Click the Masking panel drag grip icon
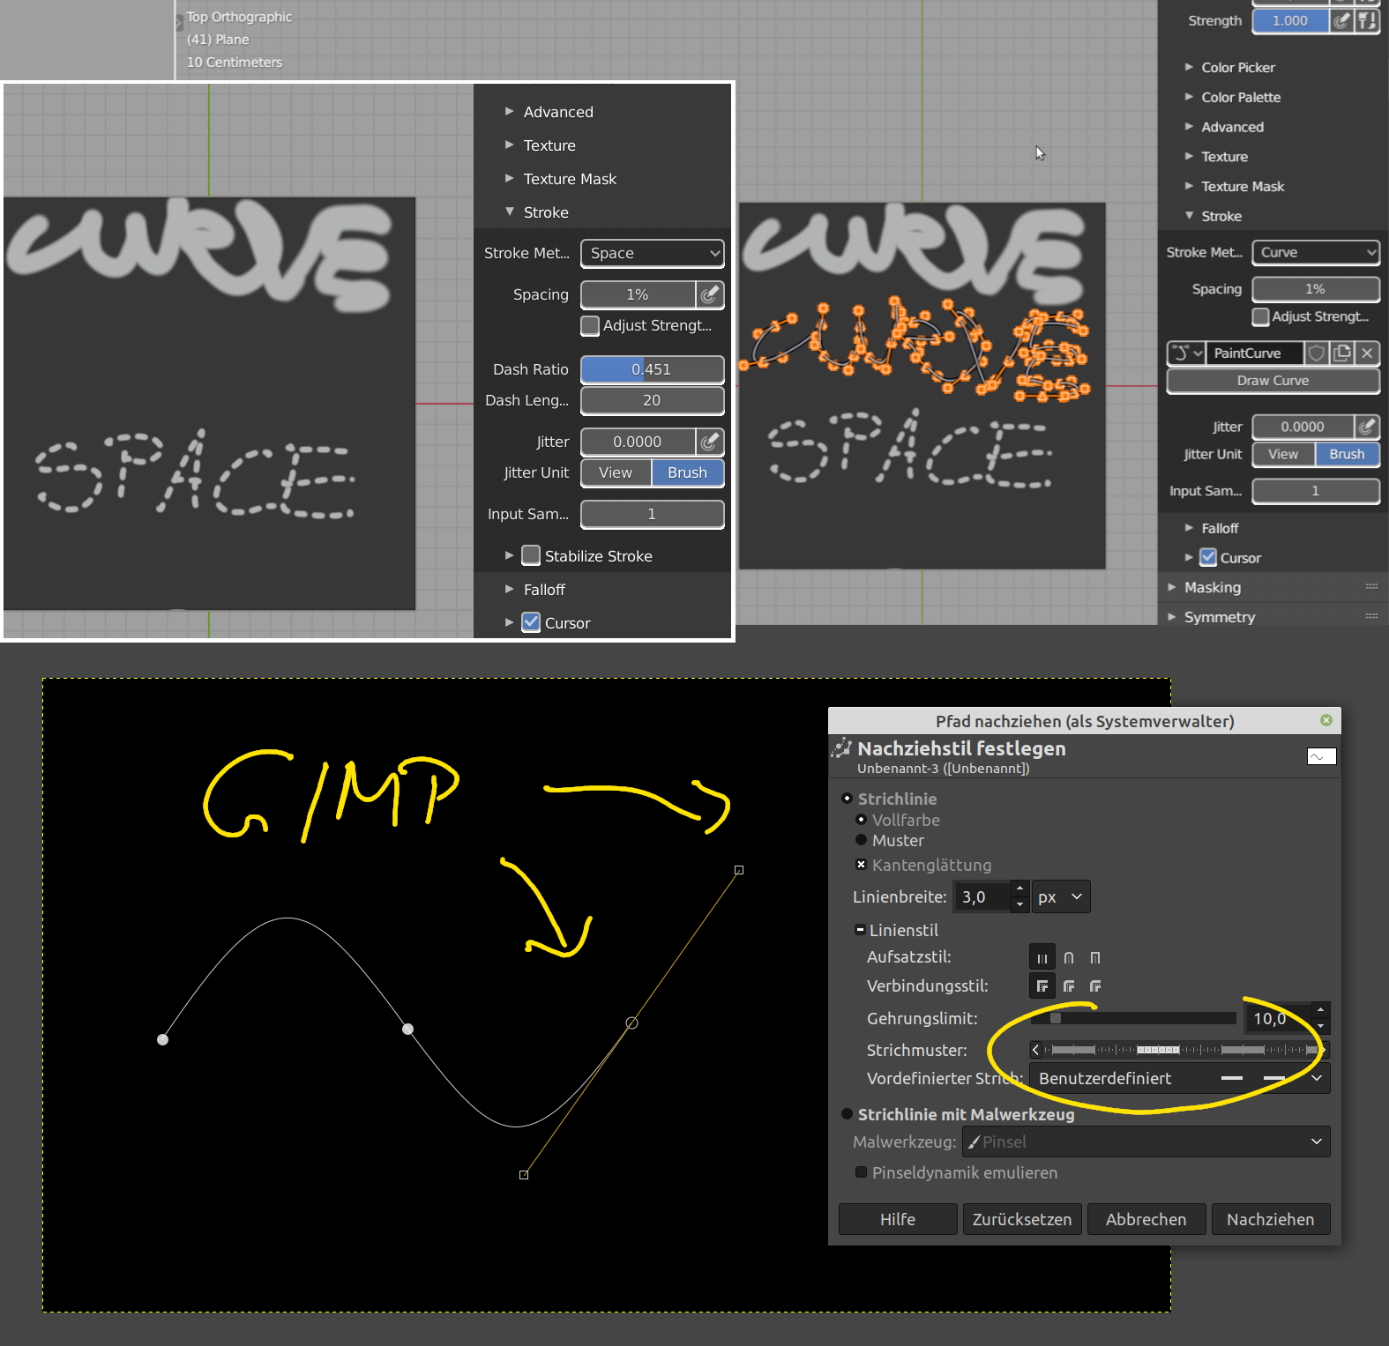Viewport: 1389px width, 1346px height. pos(1371,587)
